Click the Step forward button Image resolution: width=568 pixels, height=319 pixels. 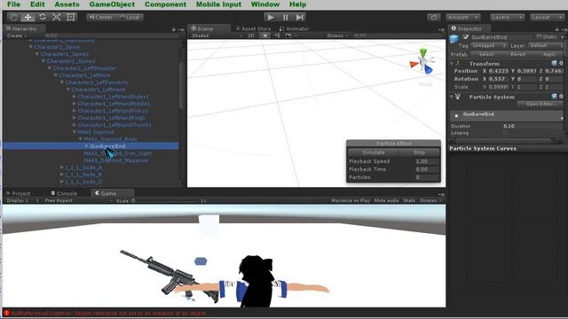(x=300, y=17)
